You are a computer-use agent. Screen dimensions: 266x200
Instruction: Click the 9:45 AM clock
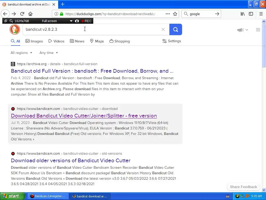(x=256, y=196)
